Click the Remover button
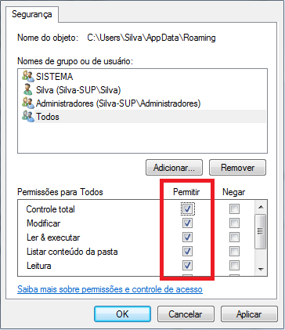This screenshot has height=330, width=285. tap(237, 168)
